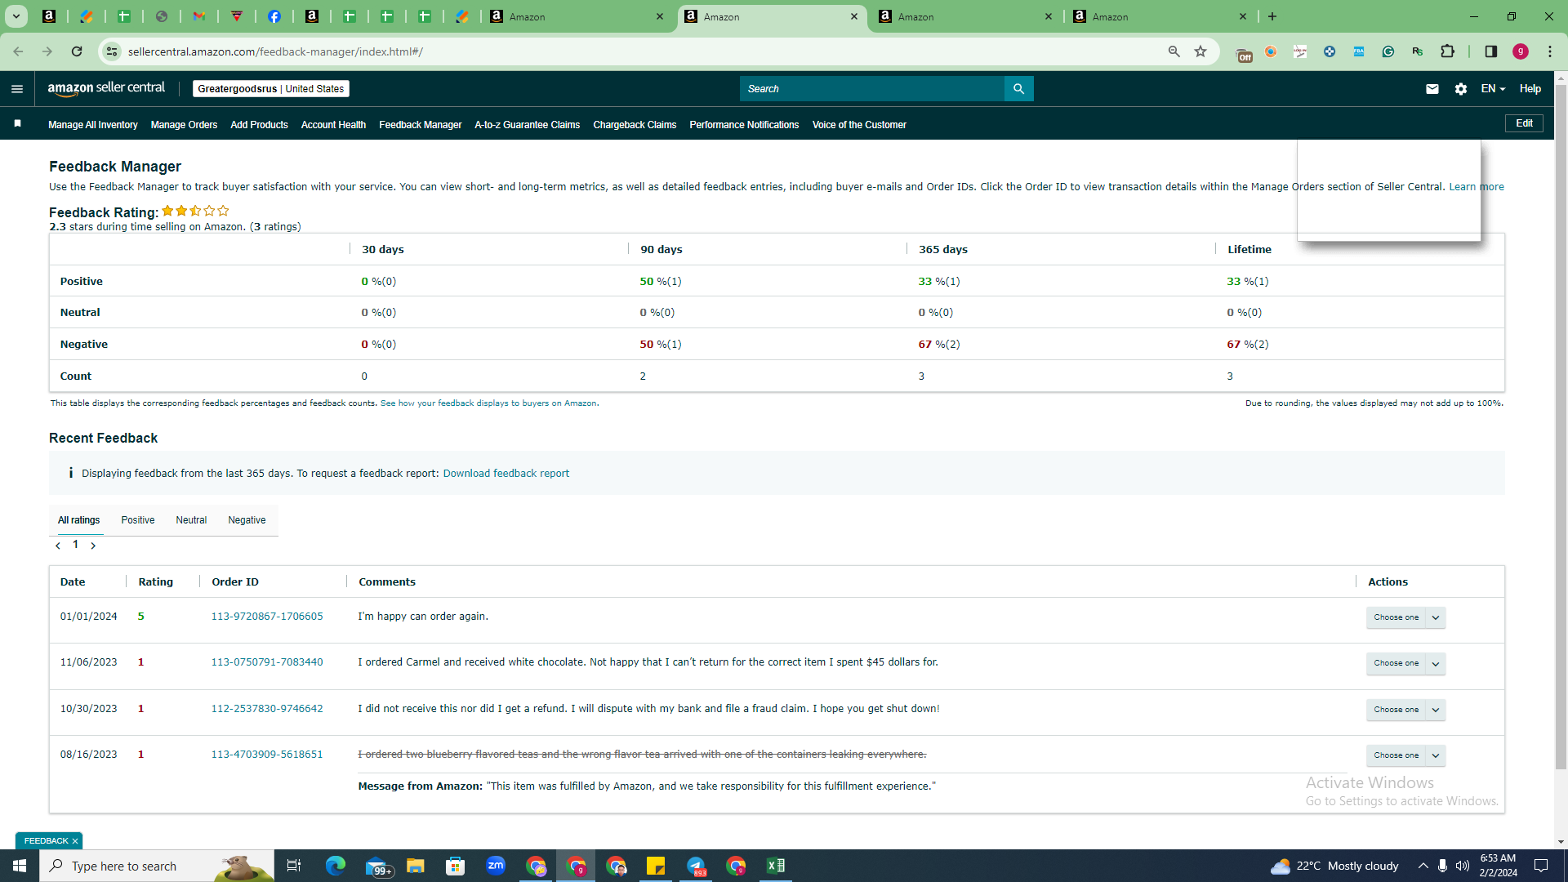Click the browser back arrow
This screenshot has width=1568, height=882.
[x=18, y=51]
